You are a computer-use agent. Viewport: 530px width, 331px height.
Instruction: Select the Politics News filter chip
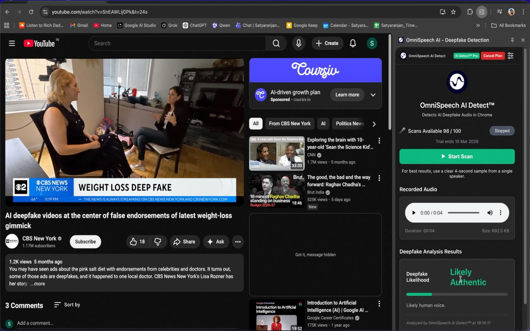click(x=349, y=123)
